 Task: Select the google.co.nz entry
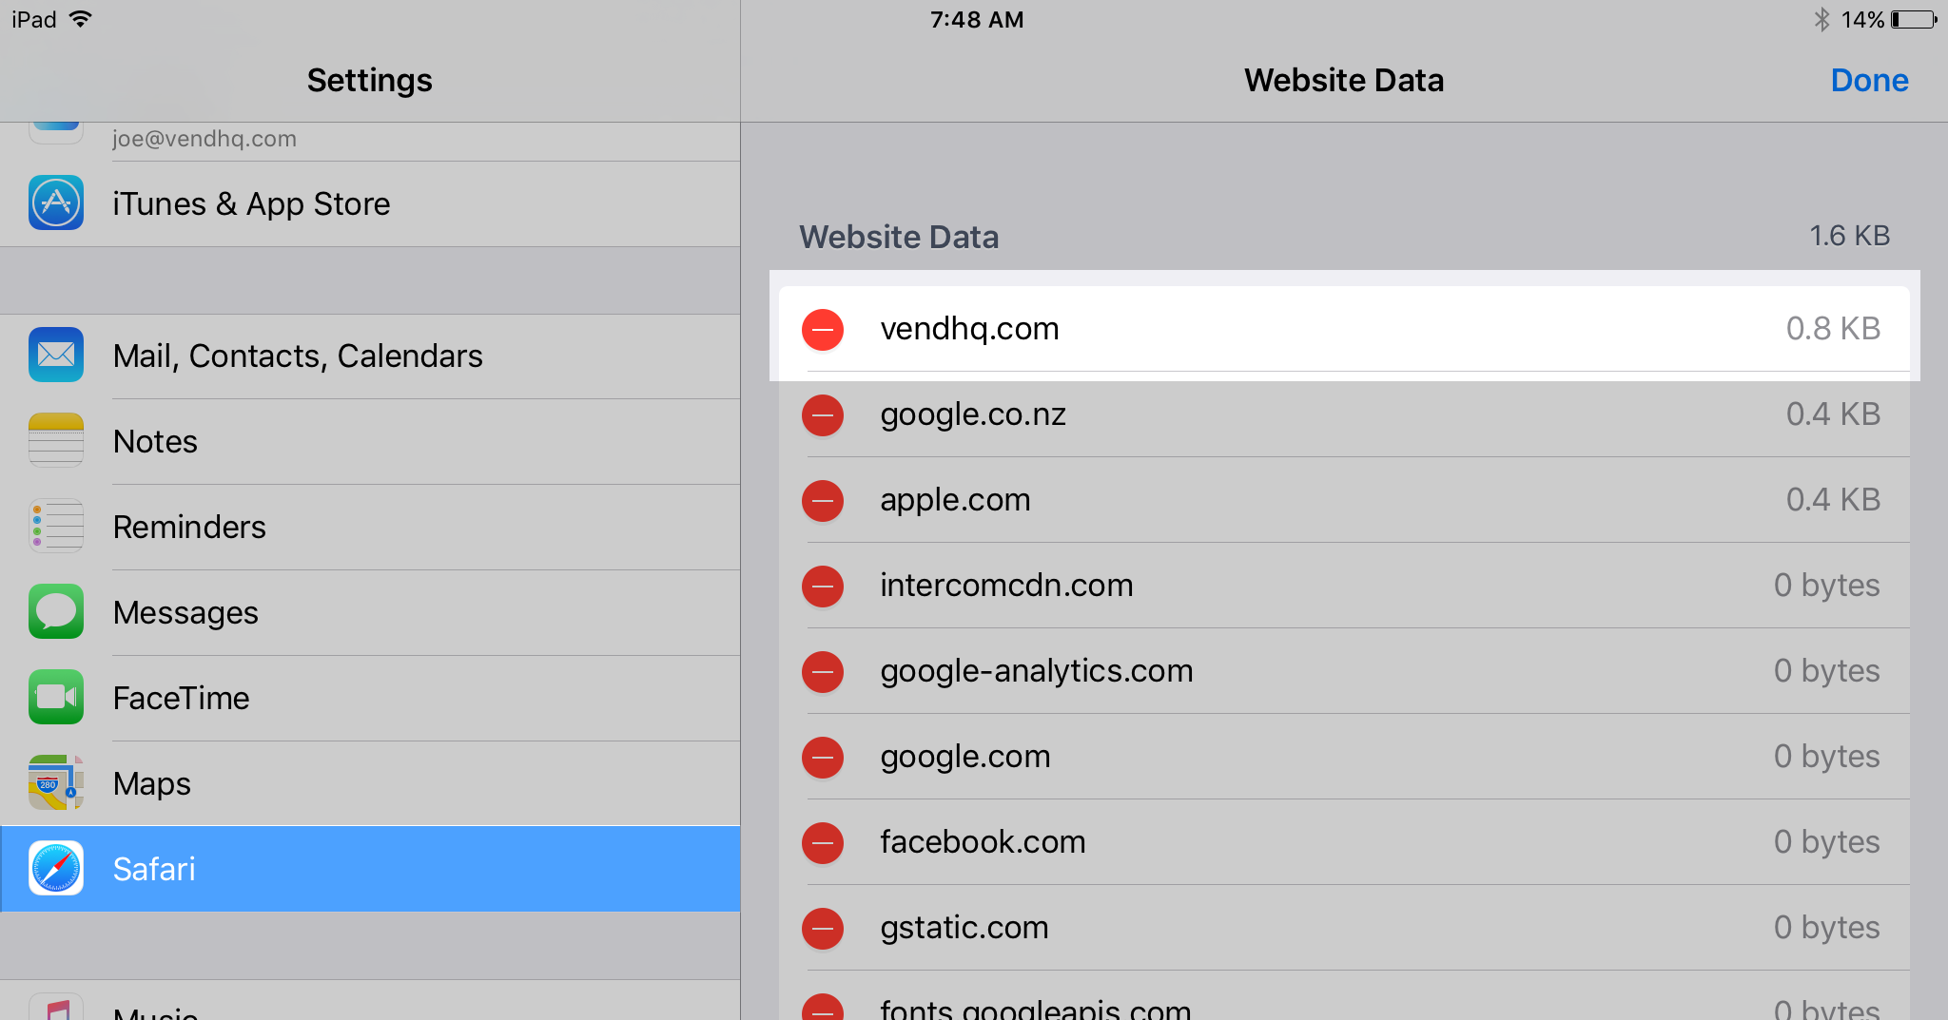(x=1344, y=414)
